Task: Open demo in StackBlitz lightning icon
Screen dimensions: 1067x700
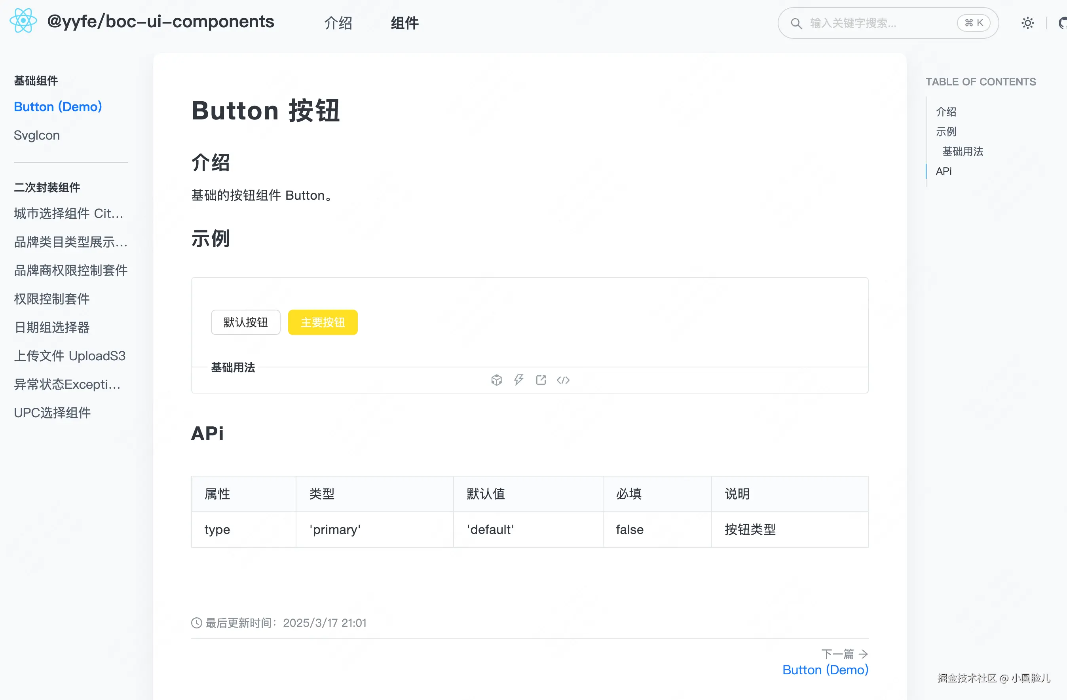Action: [519, 380]
